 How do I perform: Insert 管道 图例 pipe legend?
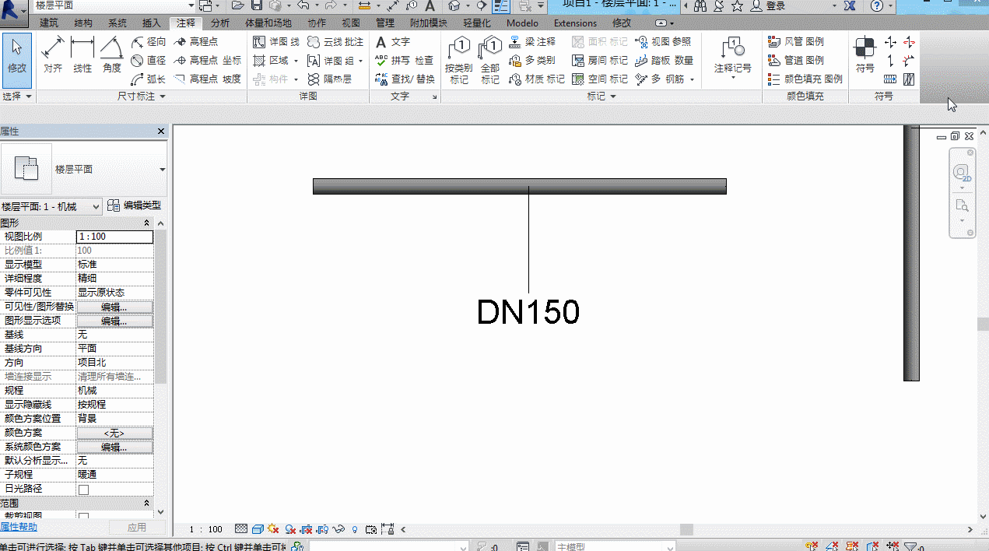(x=795, y=60)
